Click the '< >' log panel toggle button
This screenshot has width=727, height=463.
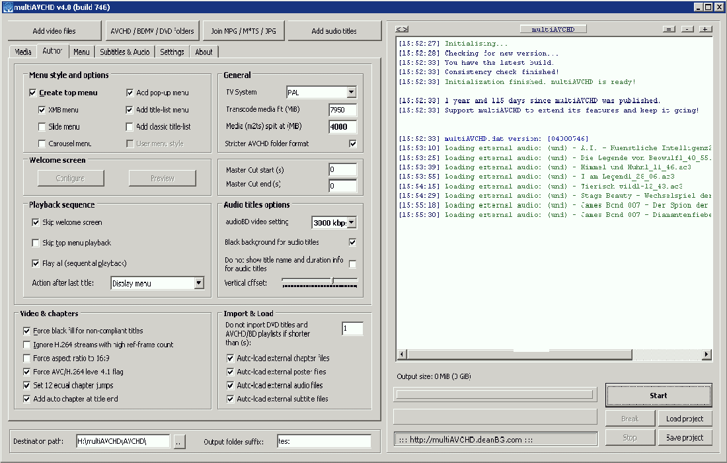coord(402,29)
